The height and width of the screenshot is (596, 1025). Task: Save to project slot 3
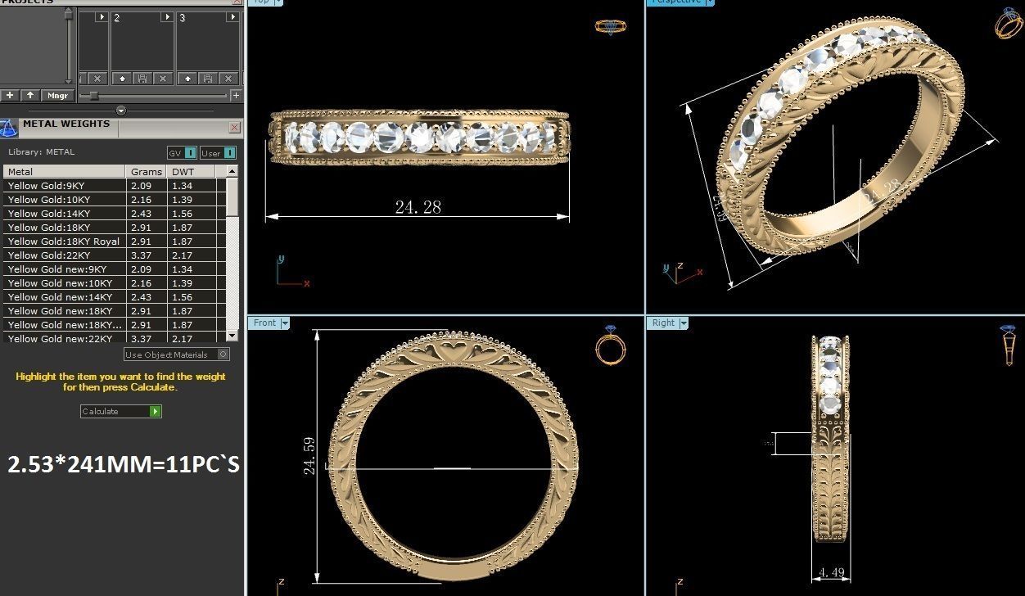[x=208, y=79]
